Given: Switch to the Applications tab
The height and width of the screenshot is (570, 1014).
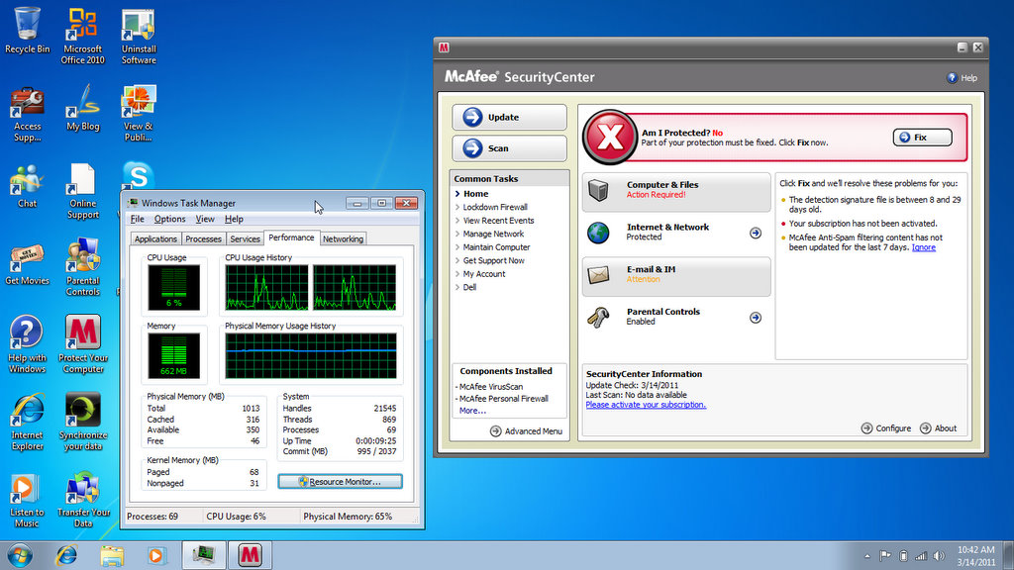Looking at the screenshot, I should coord(155,239).
